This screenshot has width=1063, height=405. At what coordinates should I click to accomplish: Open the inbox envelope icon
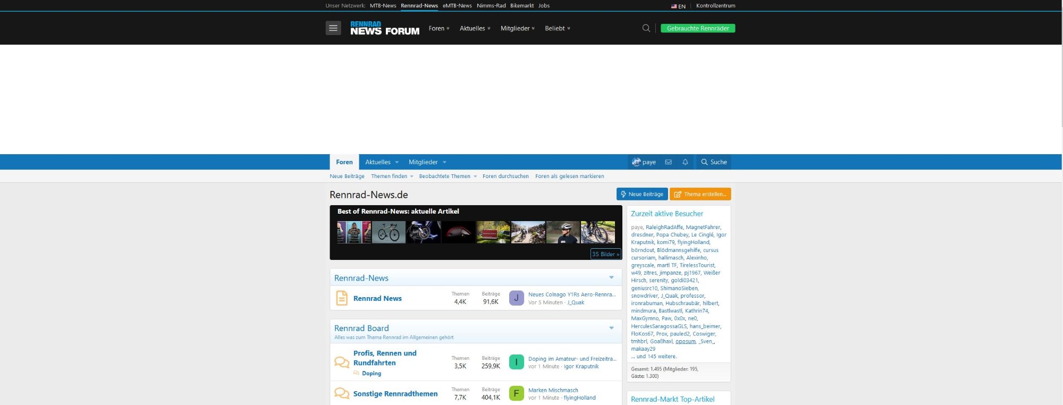coord(668,162)
